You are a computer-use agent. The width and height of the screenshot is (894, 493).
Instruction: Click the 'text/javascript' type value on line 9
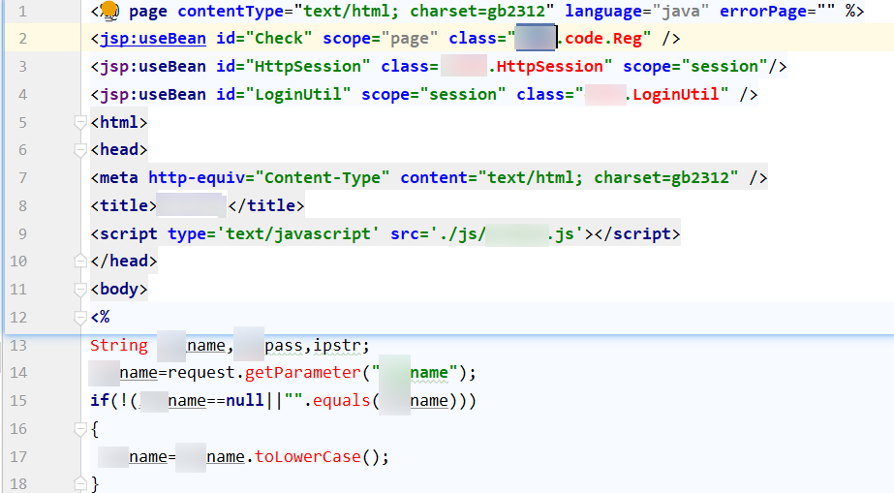pyautogui.click(x=297, y=233)
